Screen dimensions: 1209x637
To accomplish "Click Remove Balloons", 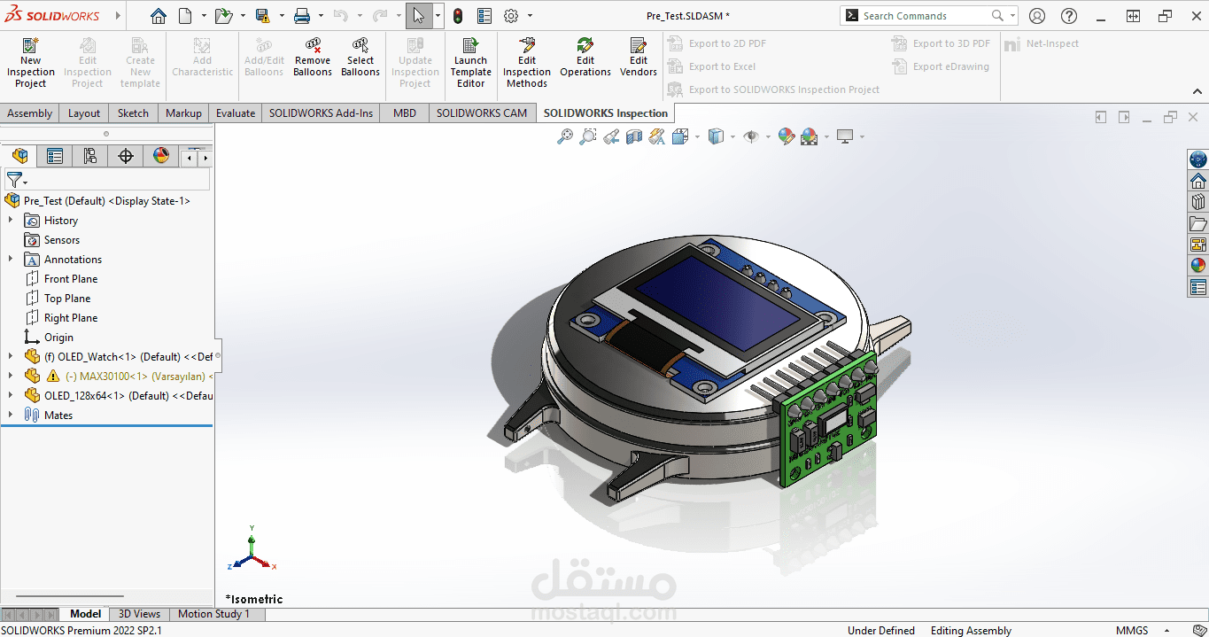I will [312, 58].
